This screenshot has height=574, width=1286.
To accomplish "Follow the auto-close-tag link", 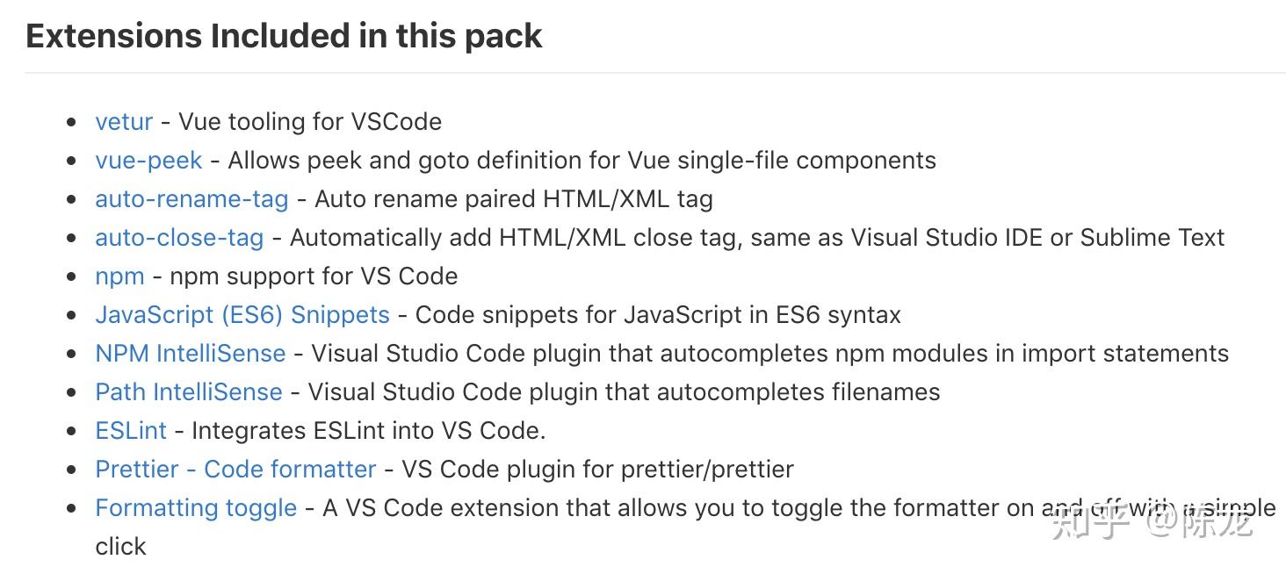I will coord(179,237).
